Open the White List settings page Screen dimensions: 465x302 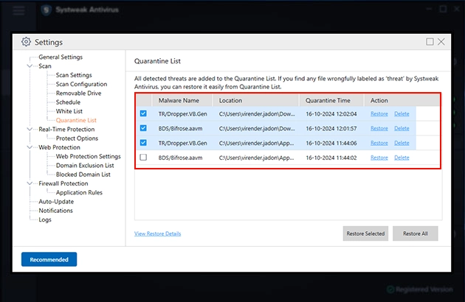(x=69, y=111)
